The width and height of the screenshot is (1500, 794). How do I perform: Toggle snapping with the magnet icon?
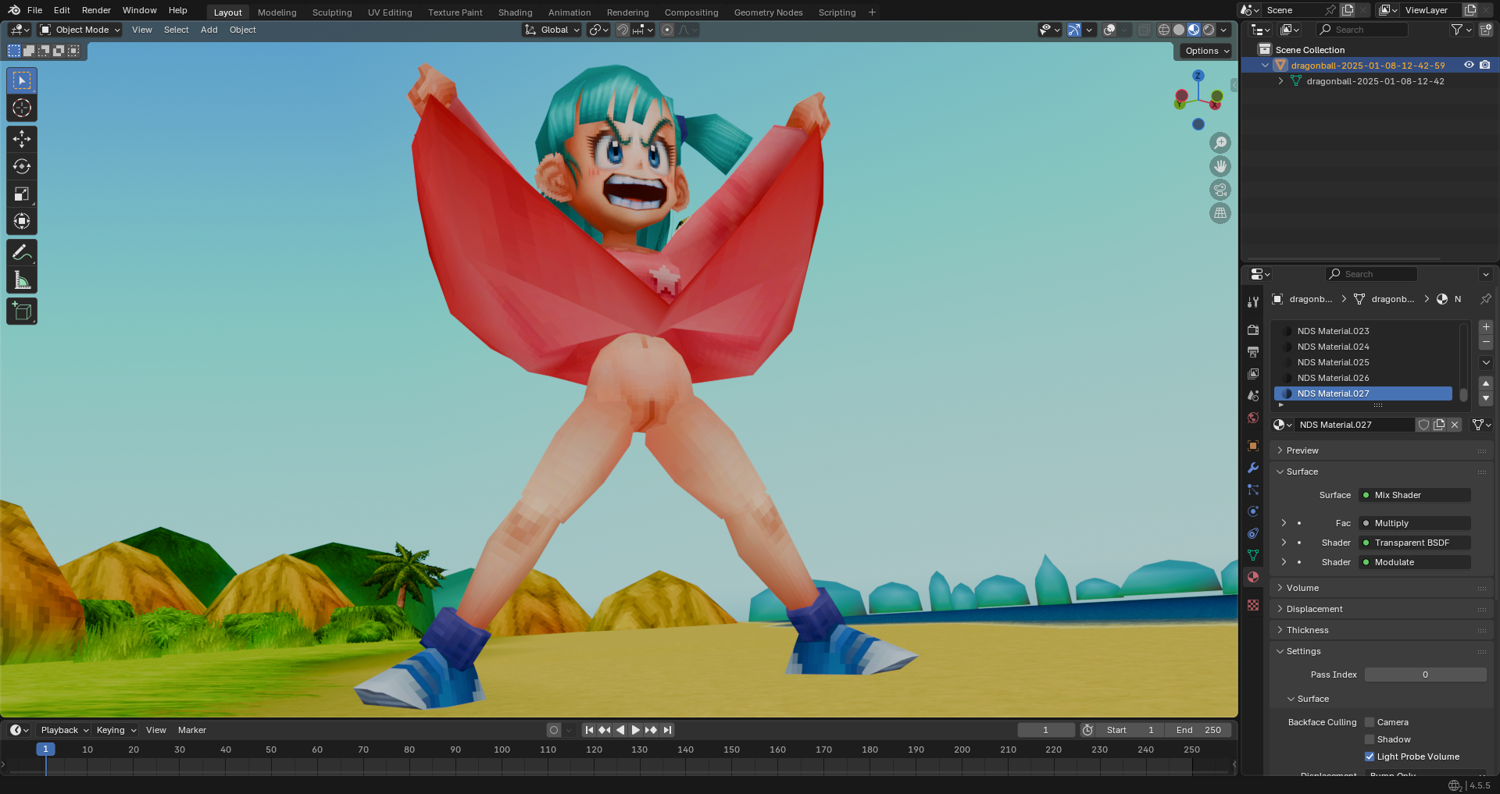click(x=623, y=30)
